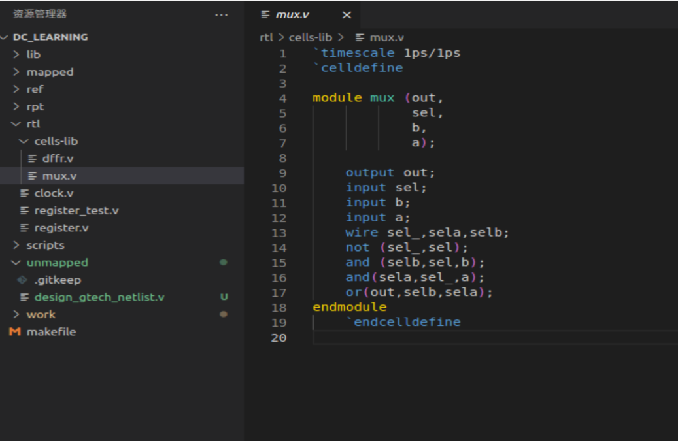Click the file icon on the mux.v tab
The height and width of the screenshot is (441, 678).
265,14
